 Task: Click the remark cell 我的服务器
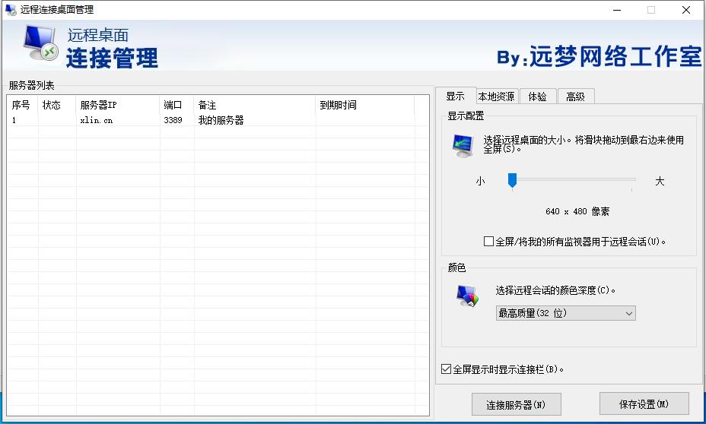(x=221, y=120)
